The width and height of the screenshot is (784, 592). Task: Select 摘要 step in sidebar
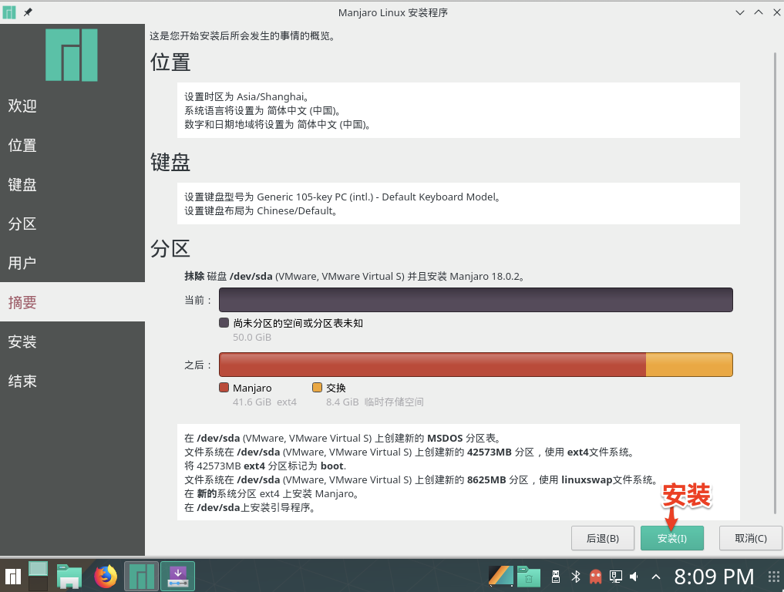(72, 302)
